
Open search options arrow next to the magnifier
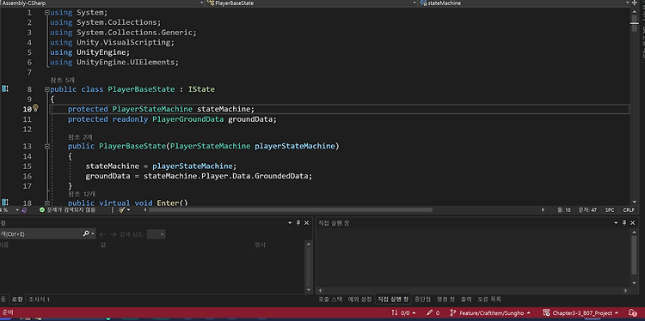[x=93, y=234]
